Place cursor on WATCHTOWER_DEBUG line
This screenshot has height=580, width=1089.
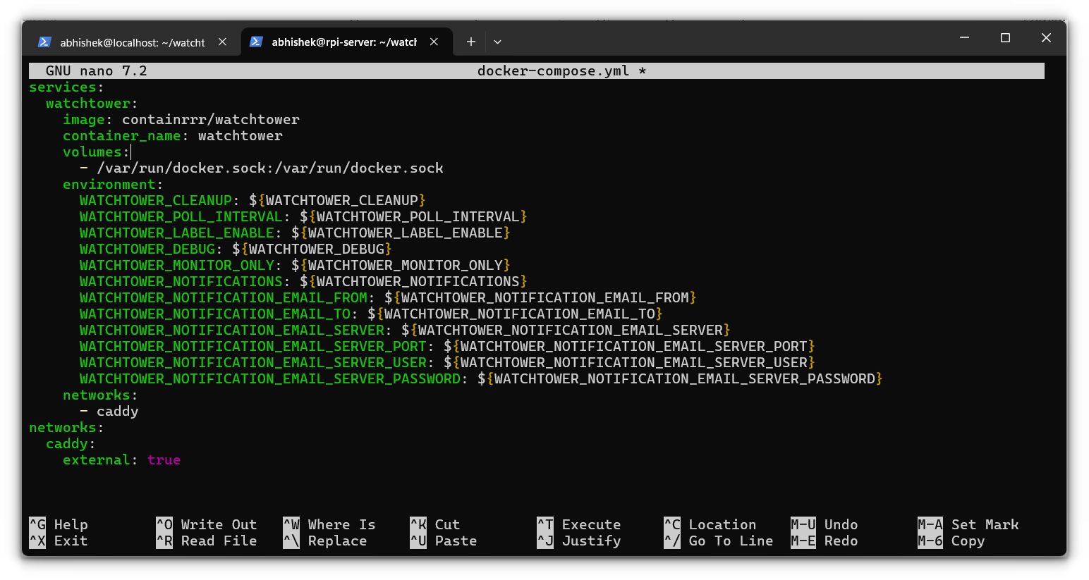[235, 249]
